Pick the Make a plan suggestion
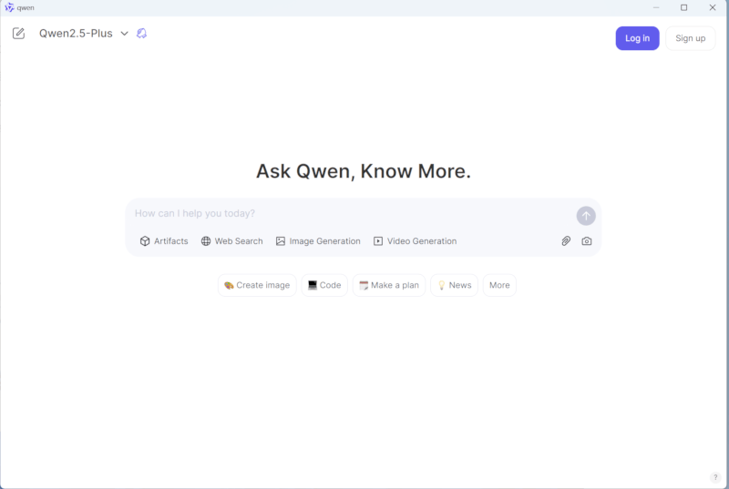The width and height of the screenshot is (729, 489). [389, 285]
